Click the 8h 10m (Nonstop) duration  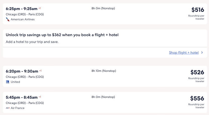tap(104, 71)
